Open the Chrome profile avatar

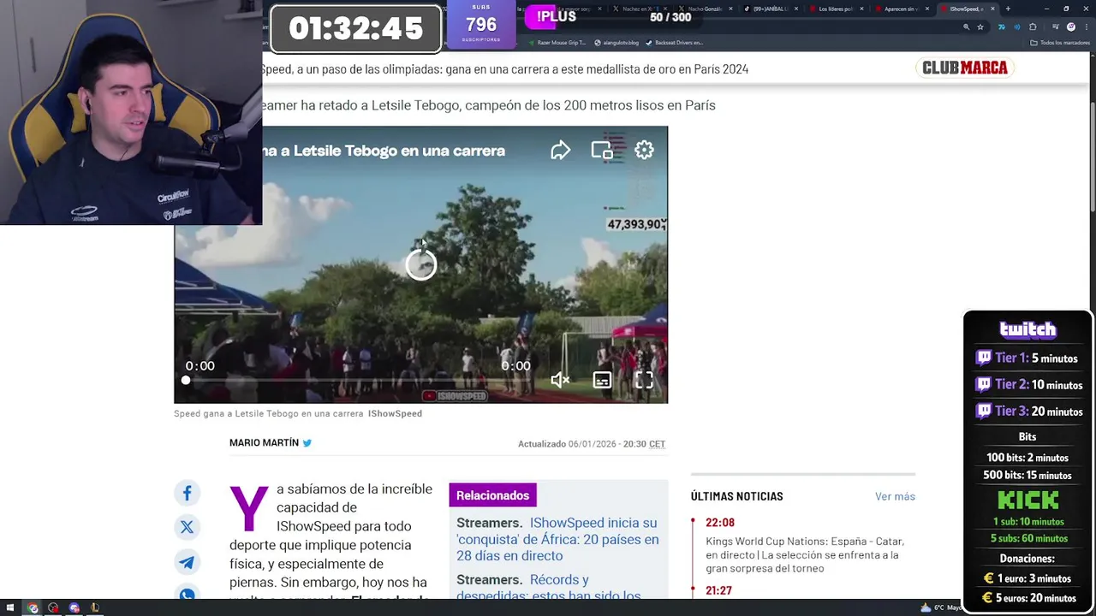click(1070, 27)
